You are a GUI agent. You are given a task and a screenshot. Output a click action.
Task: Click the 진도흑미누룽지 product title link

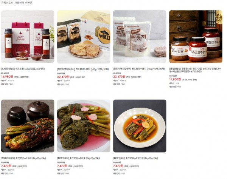point(139,69)
